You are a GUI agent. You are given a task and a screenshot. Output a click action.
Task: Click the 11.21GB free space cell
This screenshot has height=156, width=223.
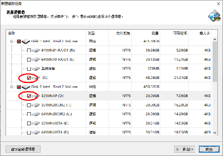click(x=181, y=59)
